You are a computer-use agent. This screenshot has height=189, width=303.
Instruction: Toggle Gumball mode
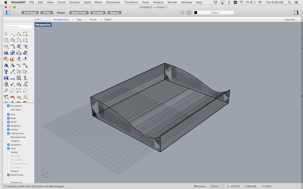pos(98,13)
